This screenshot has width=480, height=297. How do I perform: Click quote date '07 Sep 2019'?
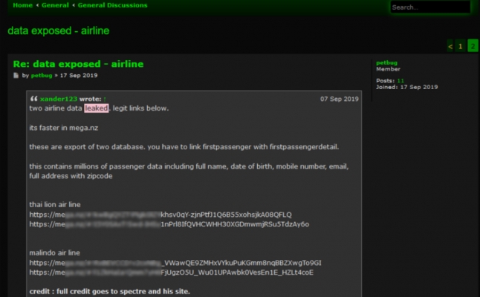339,99
